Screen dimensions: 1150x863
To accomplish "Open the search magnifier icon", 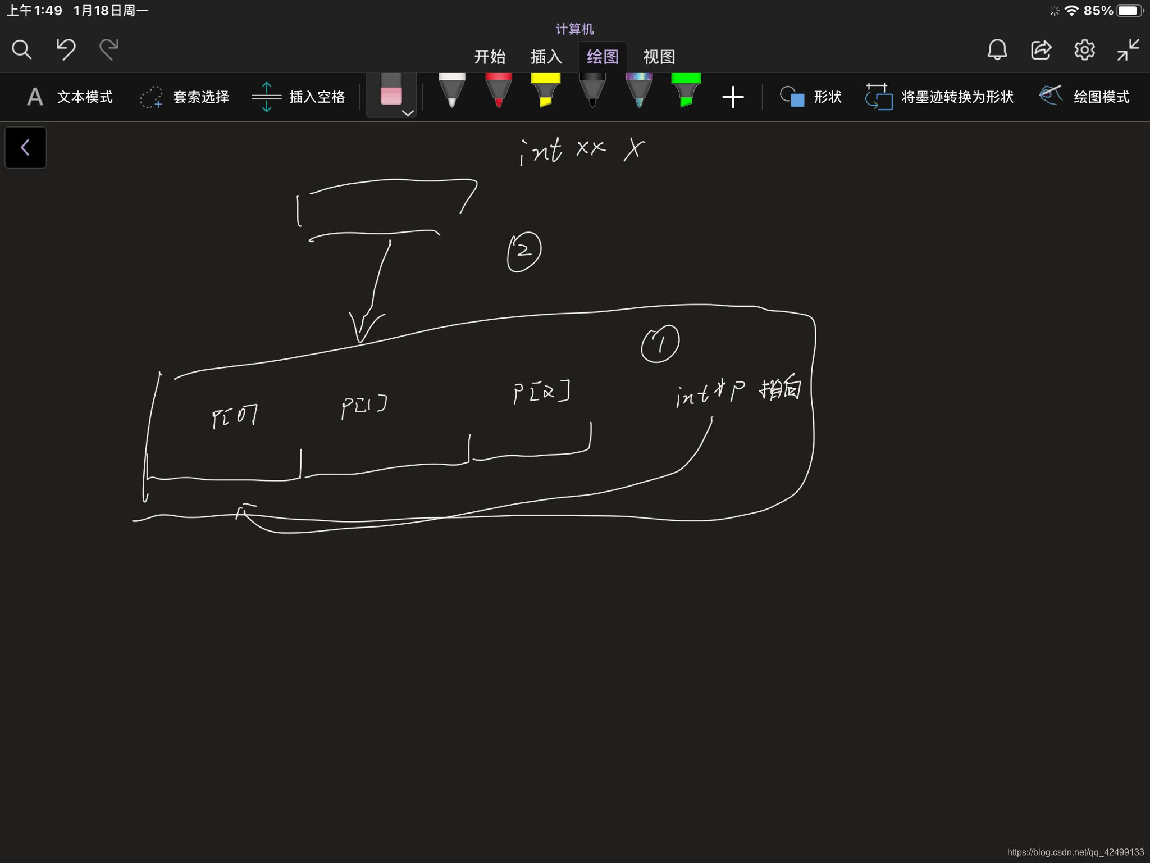I will pos(21,50).
